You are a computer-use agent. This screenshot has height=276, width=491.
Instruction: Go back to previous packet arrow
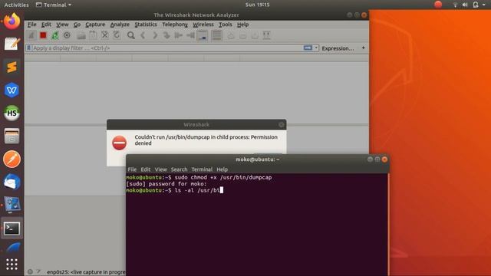143,35
